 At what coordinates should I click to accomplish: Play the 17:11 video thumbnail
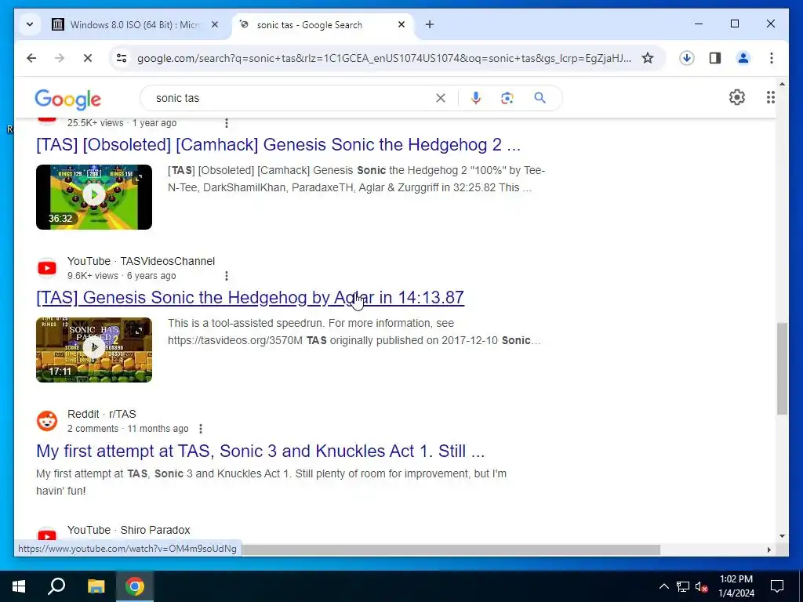tap(94, 350)
